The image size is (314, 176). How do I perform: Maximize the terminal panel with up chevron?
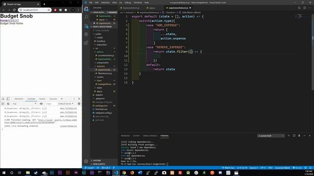pyautogui.click(x=304, y=136)
